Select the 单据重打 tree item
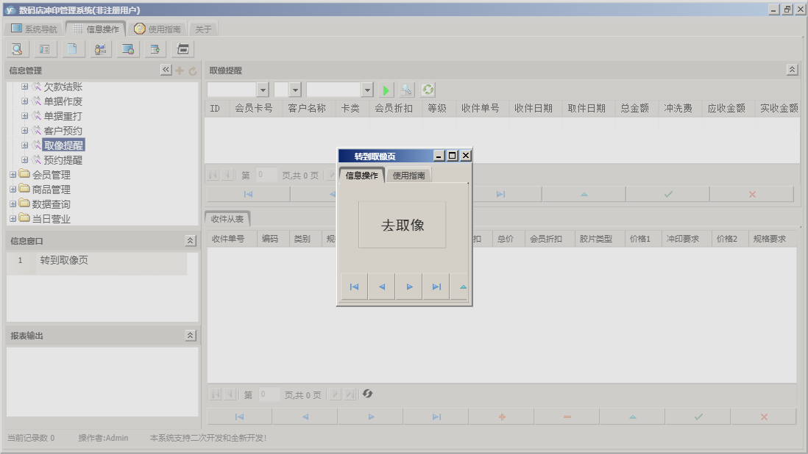This screenshot has width=808, height=454. pyautogui.click(x=63, y=116)
